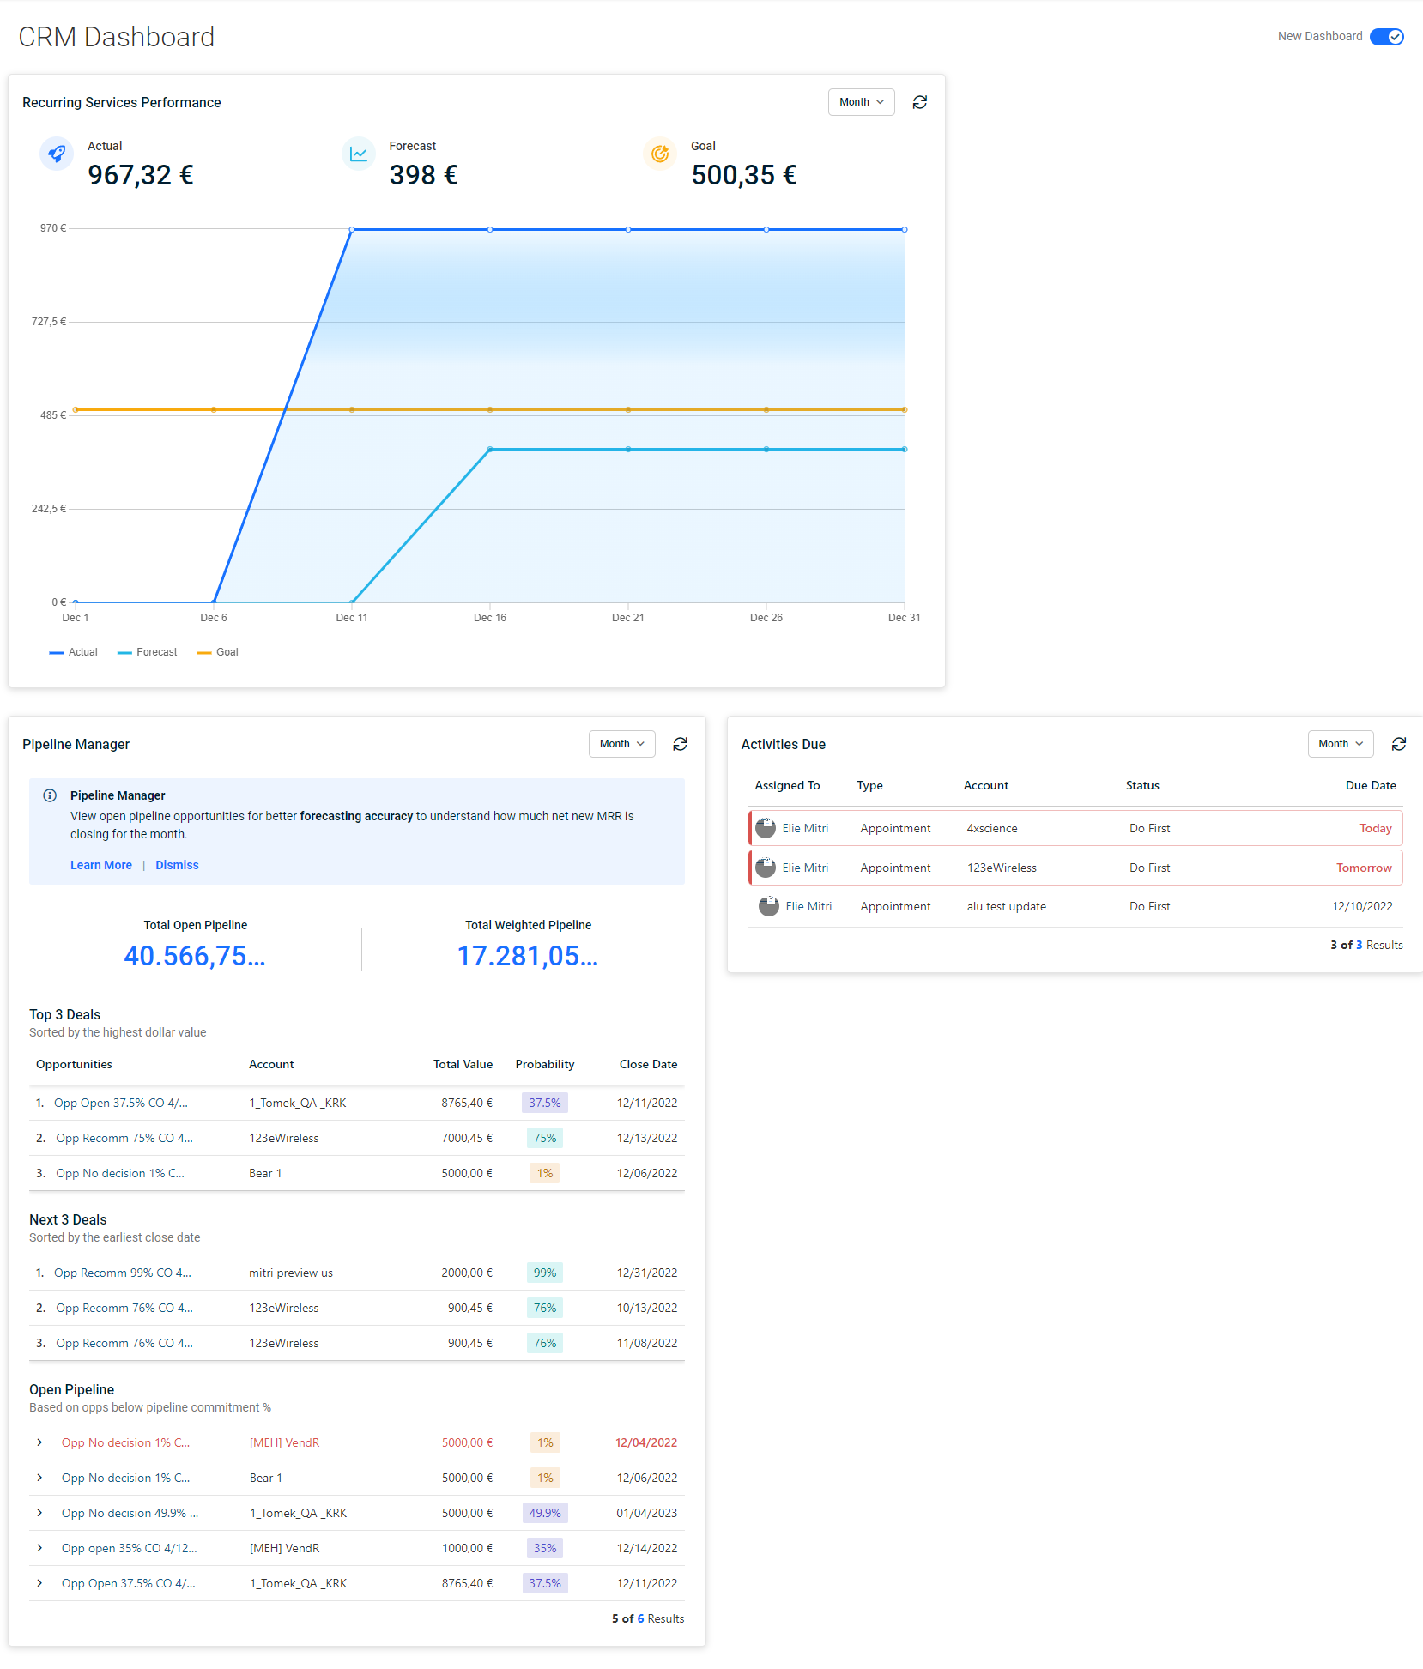Click the Forecast chart icon
Viewport: 1423px width, 1669px height.
pyautogui.click(x=358, y=154)
